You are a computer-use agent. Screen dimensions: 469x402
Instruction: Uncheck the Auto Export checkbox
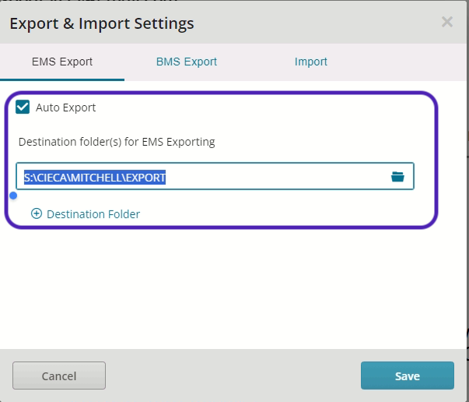click(23, 107)
